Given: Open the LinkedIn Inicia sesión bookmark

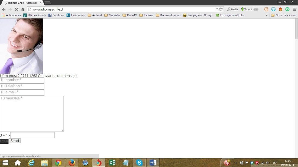Looking at the screenshot, I should [76, 15].
